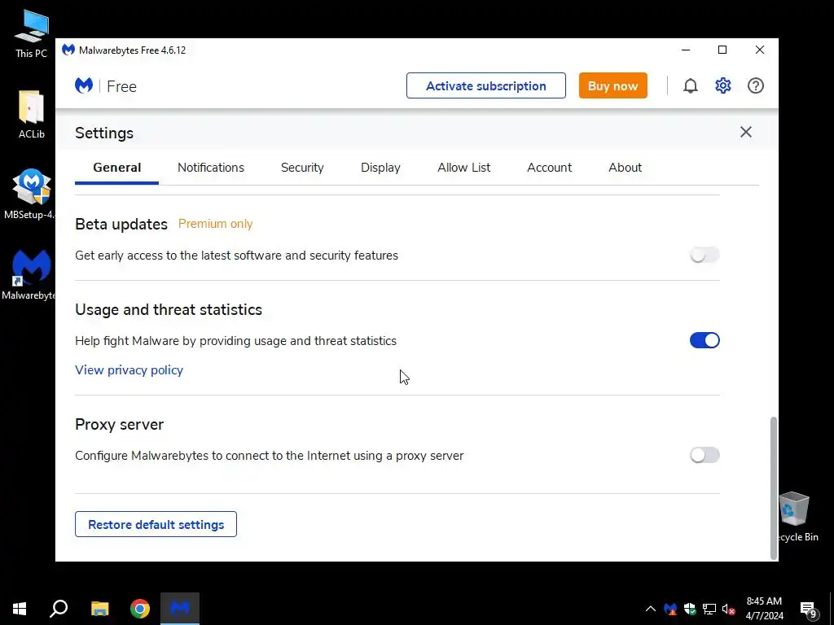
Task: Show hidden system tray icons
Action: 651,609
